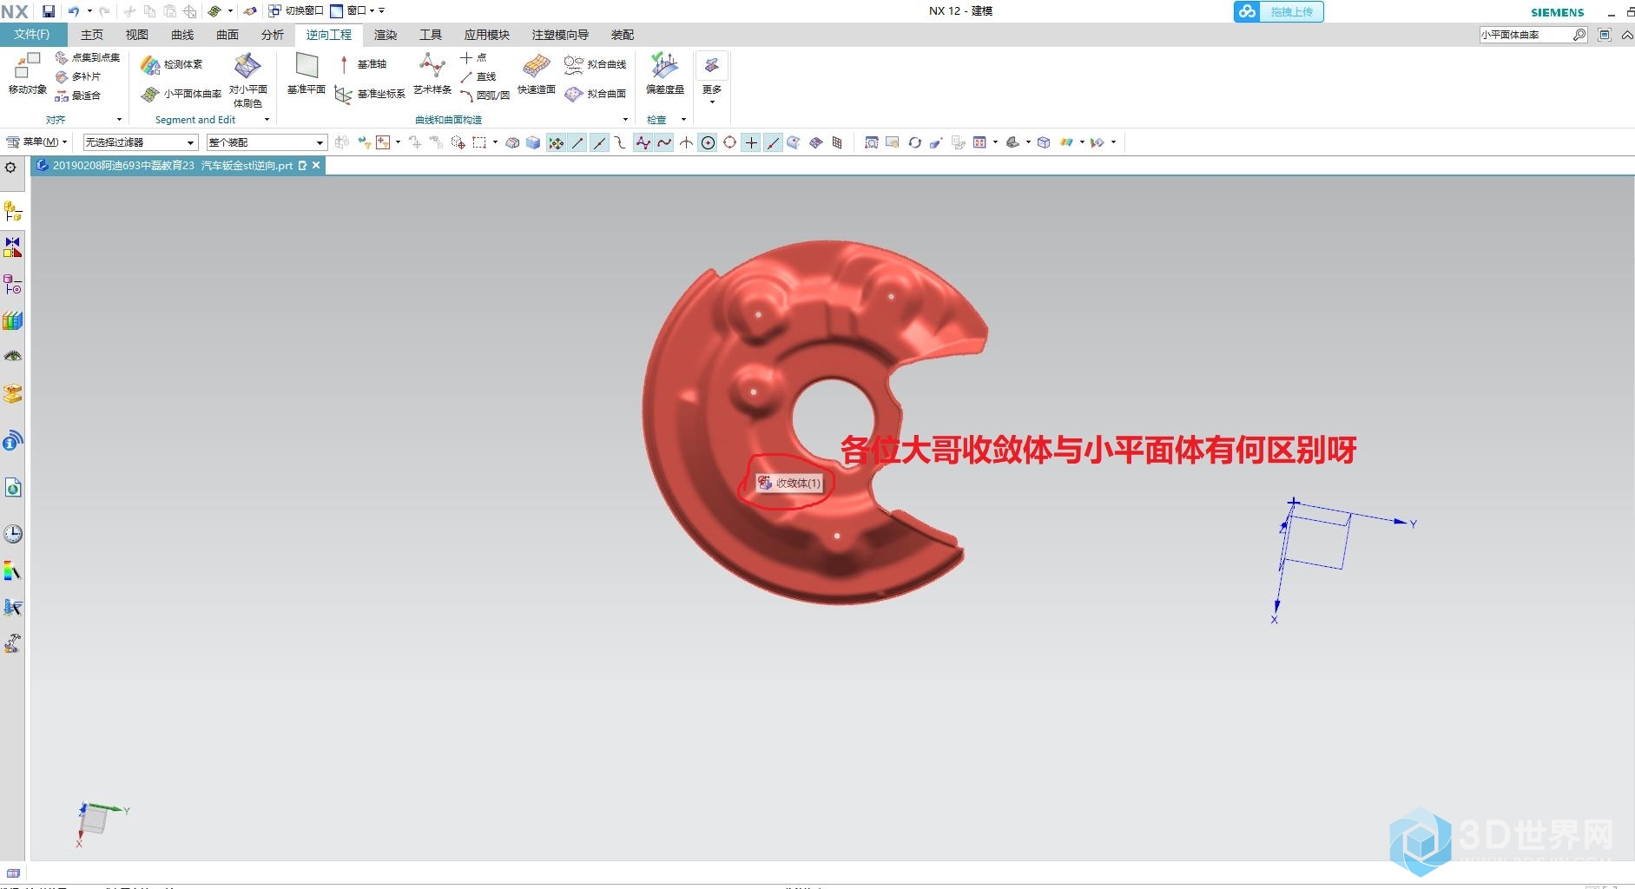The width and height of the screenshot is (1635, 889).
Task: Create a Datum Axis (基准轴)
Action: coord(361,64)
